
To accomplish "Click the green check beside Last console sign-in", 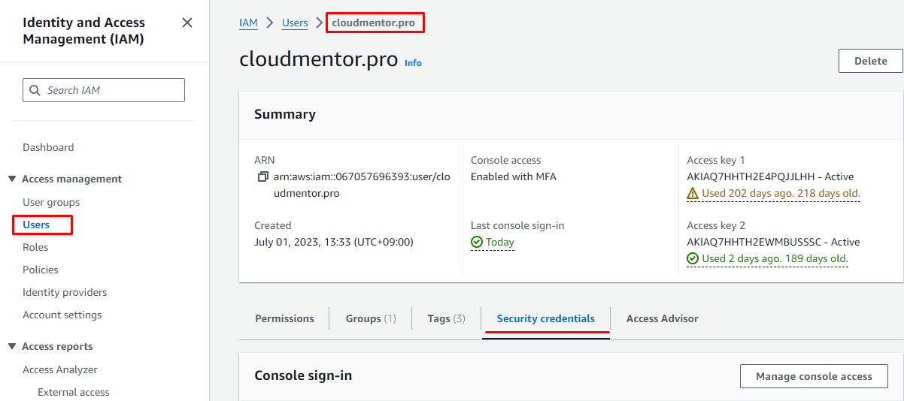I will 476,242.
